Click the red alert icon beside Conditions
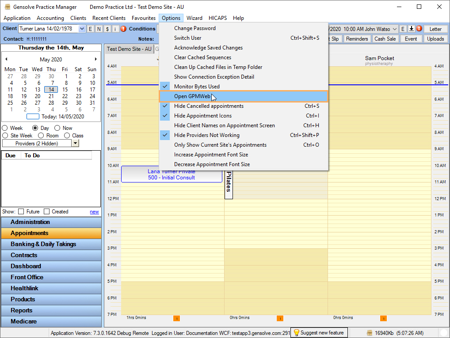The height and width of the screenshot is (338, 450). (123, 29)
